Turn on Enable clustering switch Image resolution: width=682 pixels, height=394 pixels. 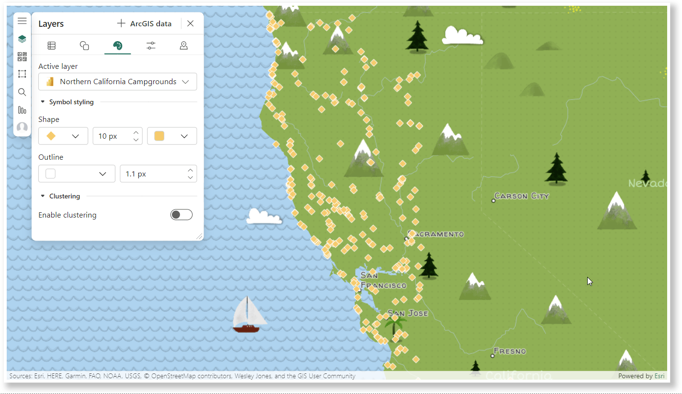tap(182, 215)
